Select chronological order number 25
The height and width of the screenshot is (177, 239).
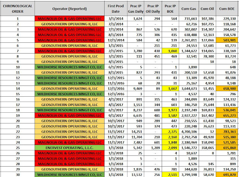pos(18,148)
